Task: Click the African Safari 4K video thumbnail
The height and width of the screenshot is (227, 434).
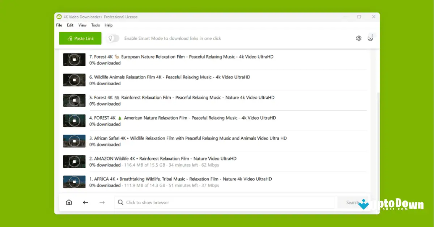Action: click(x=74, y=141)
